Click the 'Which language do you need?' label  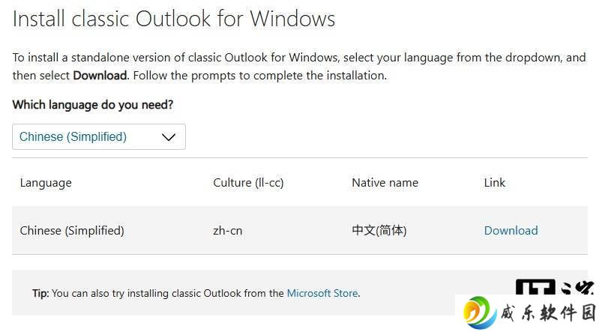[x=93, y=104]
